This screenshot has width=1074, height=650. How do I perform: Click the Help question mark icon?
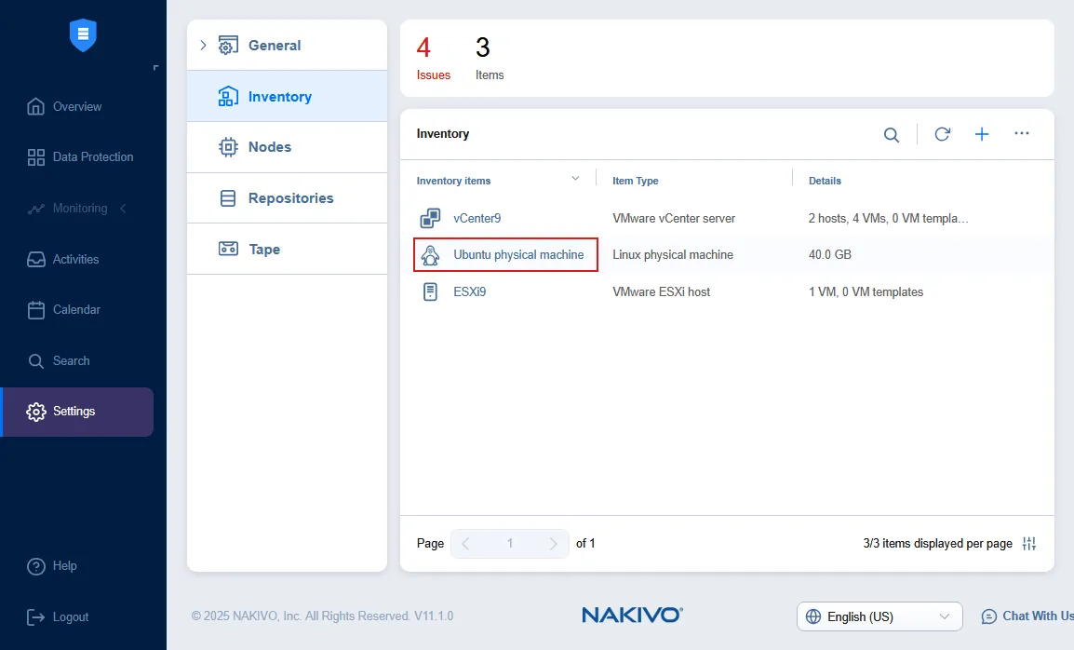(35, 566)
